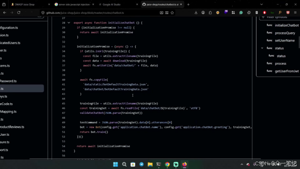Viewport: 300px width, 169px height.
Task: Reload the page with the refresh icon
Action: [19, 13]
